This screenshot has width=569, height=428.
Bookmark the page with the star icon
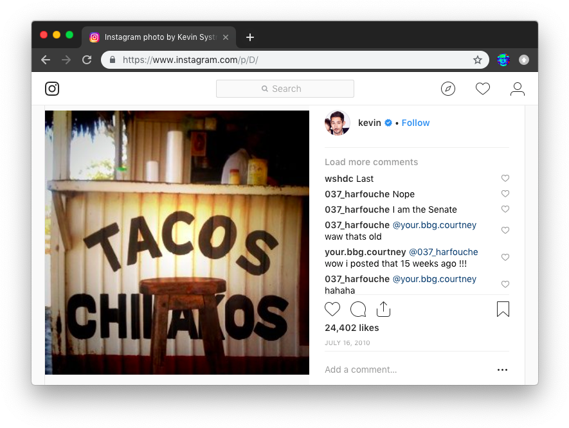point(478,60)
